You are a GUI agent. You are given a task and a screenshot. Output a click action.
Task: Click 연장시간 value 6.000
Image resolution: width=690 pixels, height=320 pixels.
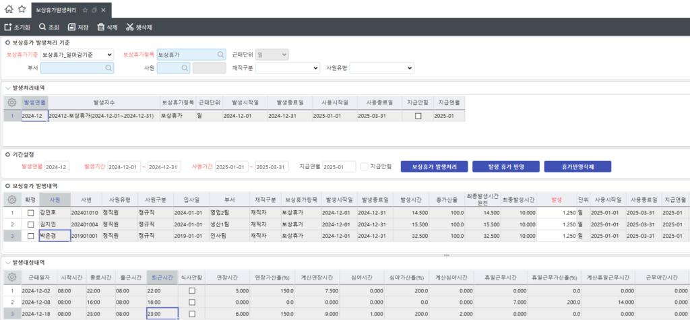(228, 313)
